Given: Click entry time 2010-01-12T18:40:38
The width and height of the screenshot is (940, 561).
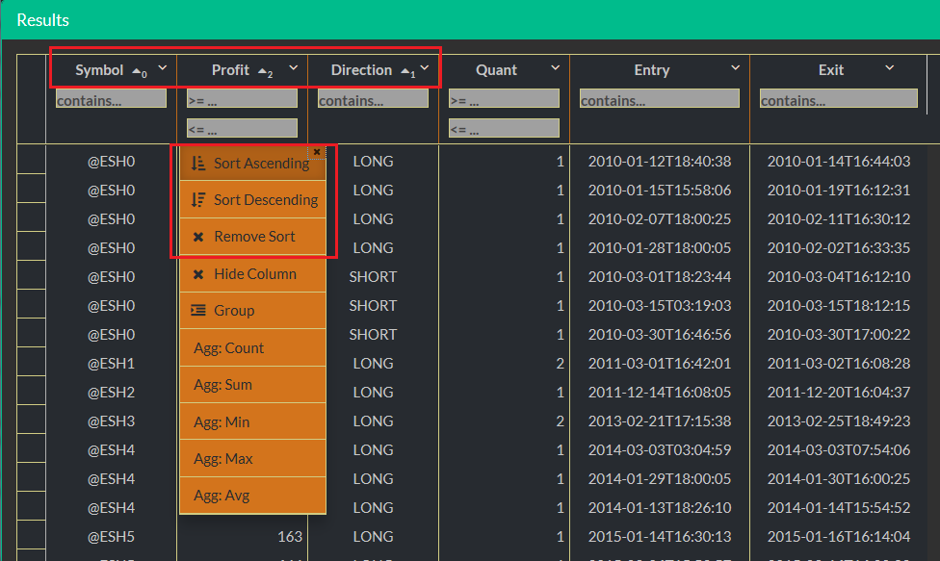Looking at the screenshot, I should (x=660, y=161).
